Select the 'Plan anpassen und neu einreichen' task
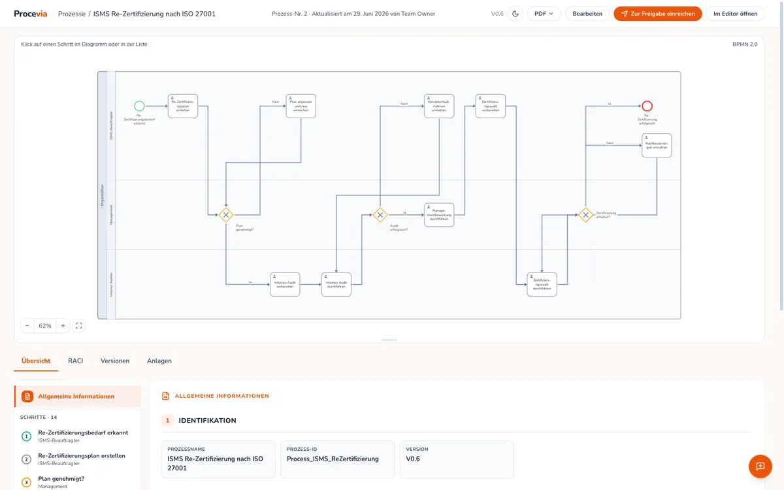Screen dimensions: 784x490 pyautogui.click(x=301, y=106)
